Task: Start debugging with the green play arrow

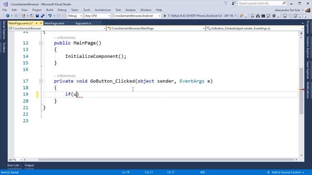Action: (x=165, y=16)
